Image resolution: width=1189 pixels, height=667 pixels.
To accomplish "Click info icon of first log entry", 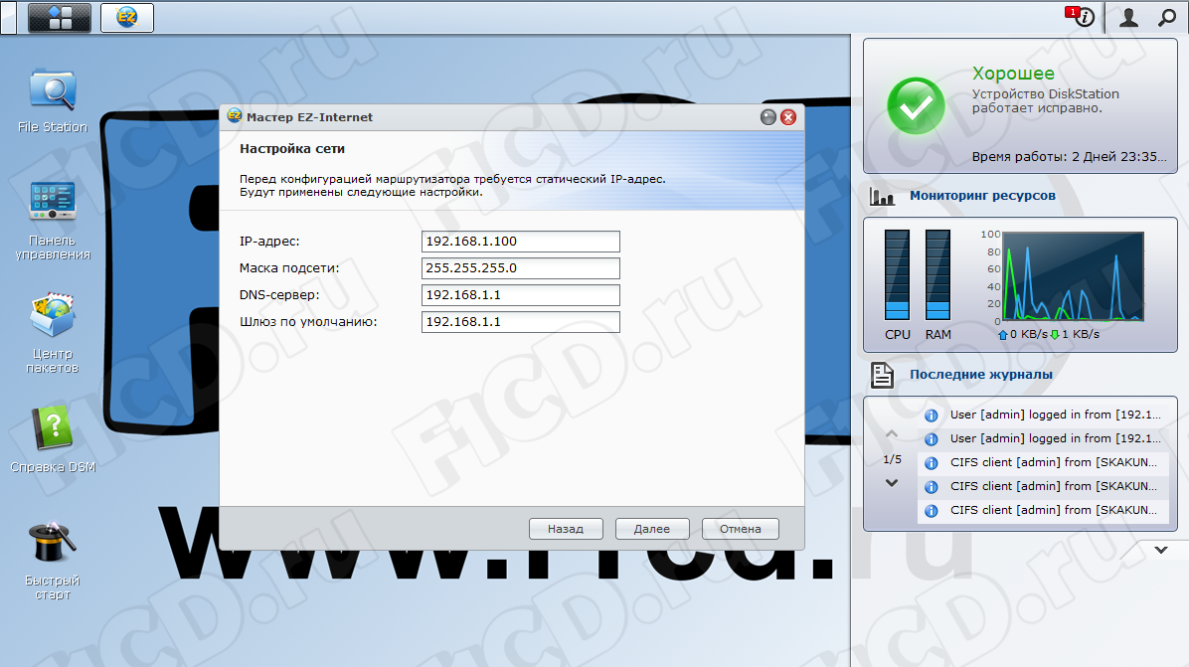I will pos(932,416).
